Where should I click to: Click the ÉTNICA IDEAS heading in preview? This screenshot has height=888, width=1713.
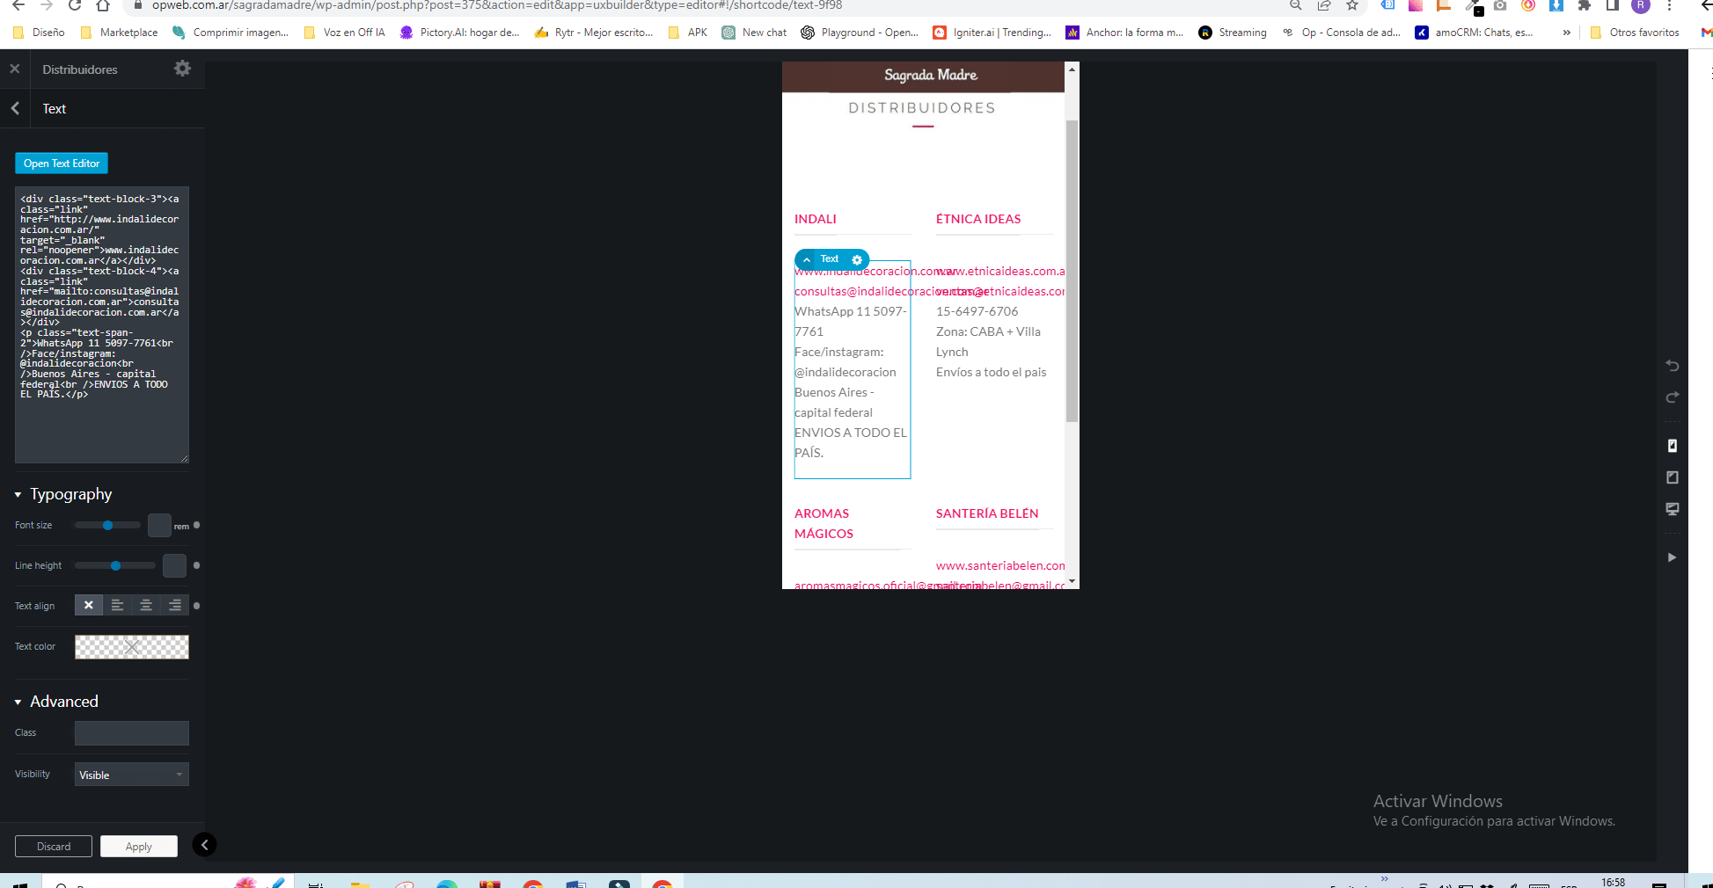click(978, 219)
